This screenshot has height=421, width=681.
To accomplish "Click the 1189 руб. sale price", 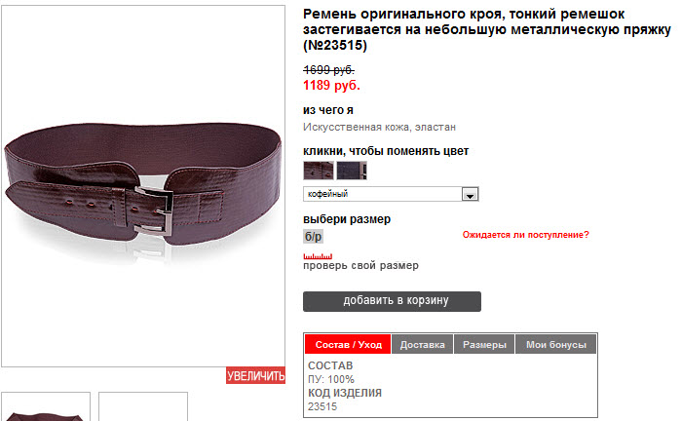I will [x=331, y=85].
